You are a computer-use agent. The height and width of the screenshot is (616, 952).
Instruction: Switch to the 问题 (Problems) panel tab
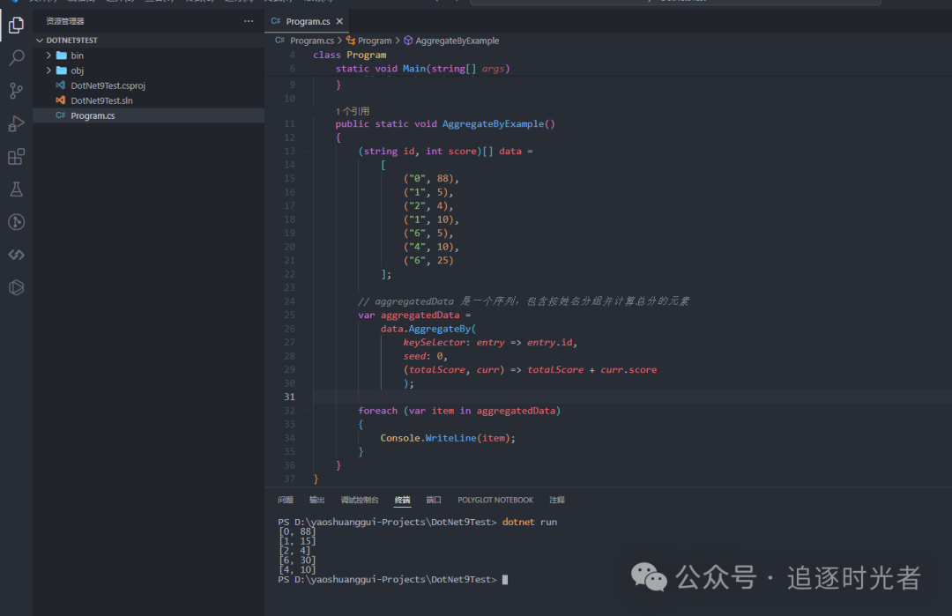pos(286,500)
